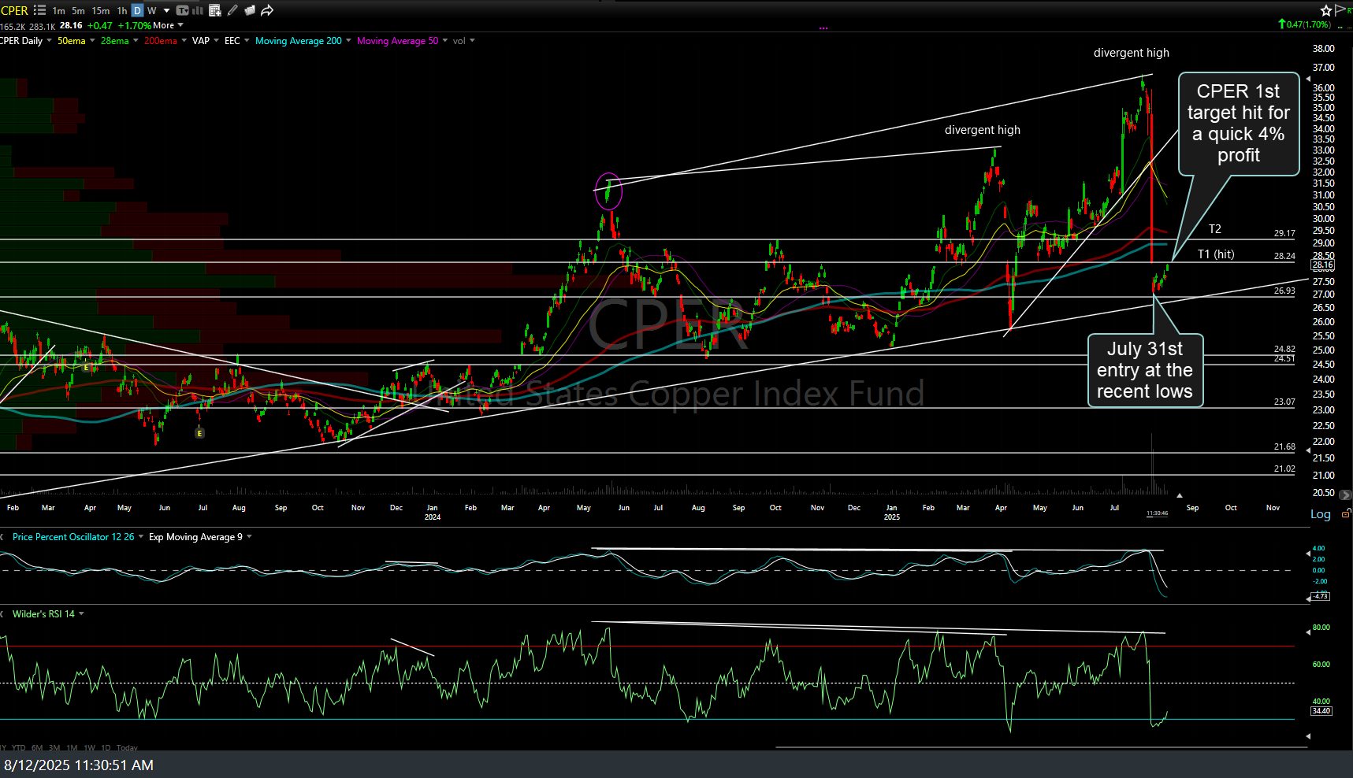Screen dimensions: 1353x778
Task: Click the share chart arrow icon
Action: [267, 10]
